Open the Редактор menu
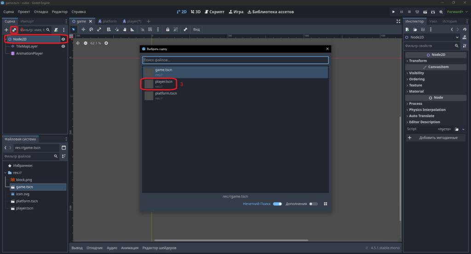Screen dimensions: 471x254 59,11
